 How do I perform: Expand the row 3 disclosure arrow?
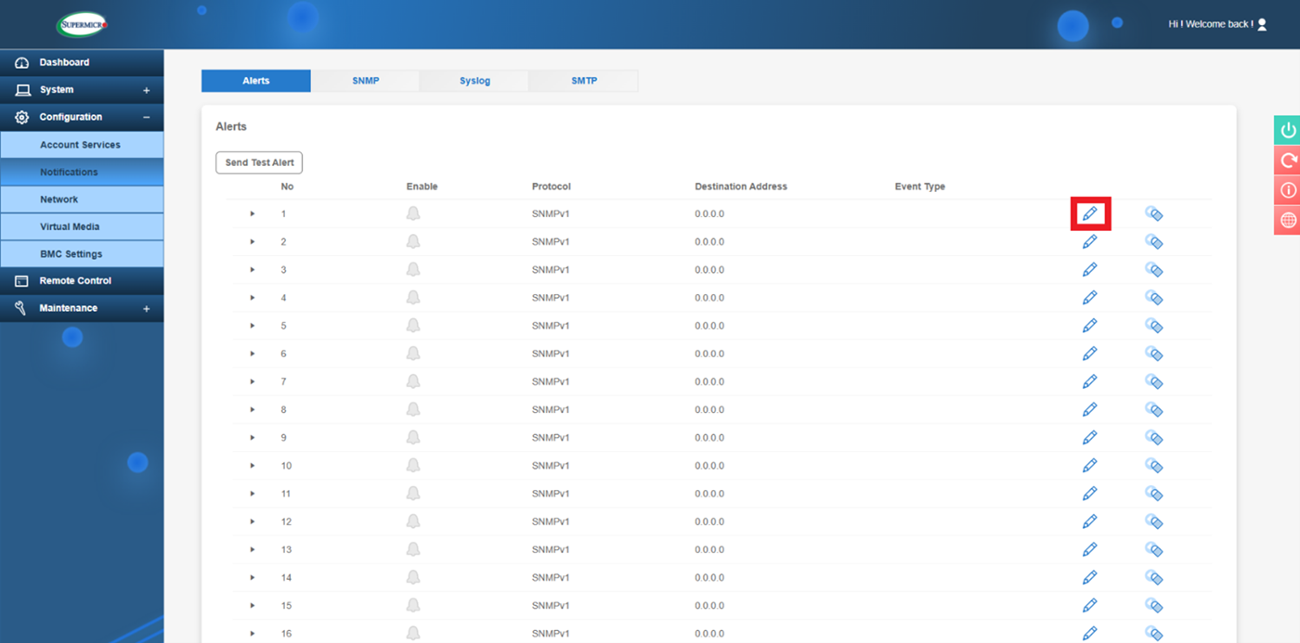[253, 270]
